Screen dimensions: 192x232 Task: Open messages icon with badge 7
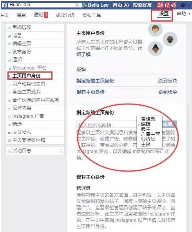[167, 5]
